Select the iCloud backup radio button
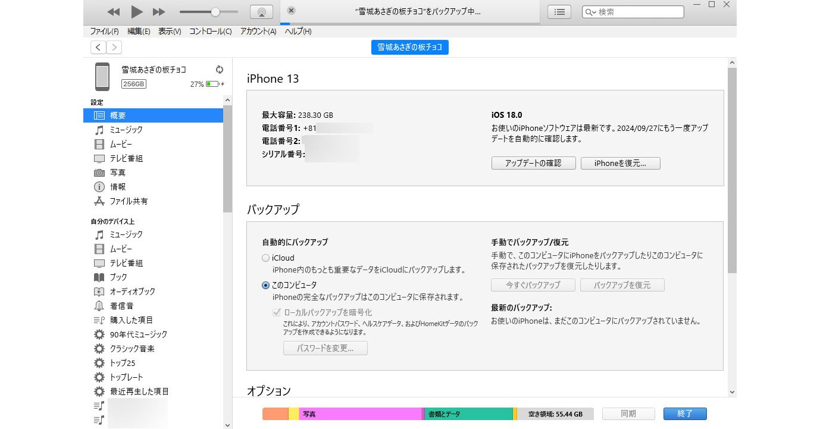 pos(265,258)
